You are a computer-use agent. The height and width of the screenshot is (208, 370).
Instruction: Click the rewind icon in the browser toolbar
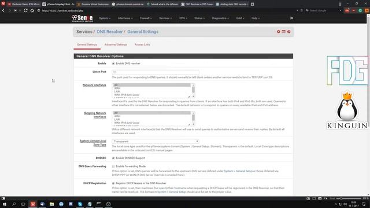pos(16,10)
